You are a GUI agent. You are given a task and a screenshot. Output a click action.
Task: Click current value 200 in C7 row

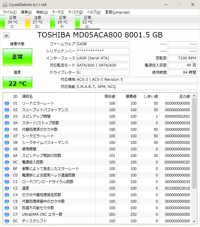pyautogui.click(x=112, y=215)
